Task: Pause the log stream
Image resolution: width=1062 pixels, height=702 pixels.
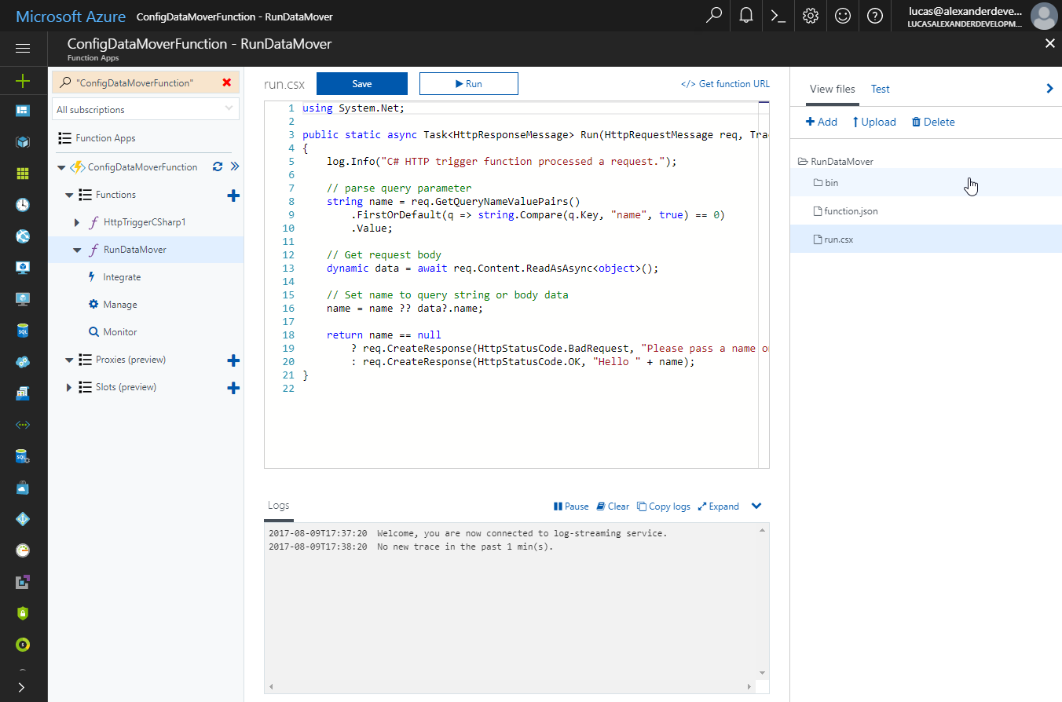Action: coord(571,506)
